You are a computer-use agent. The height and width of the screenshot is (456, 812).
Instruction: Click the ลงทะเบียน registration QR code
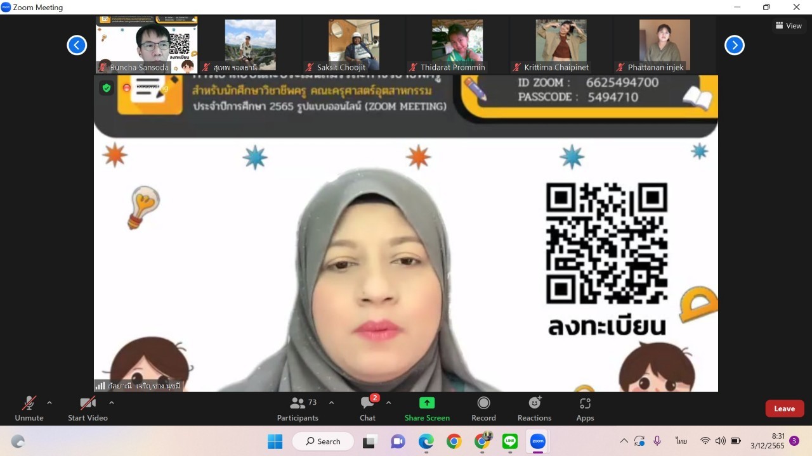[x=606, y=243]
